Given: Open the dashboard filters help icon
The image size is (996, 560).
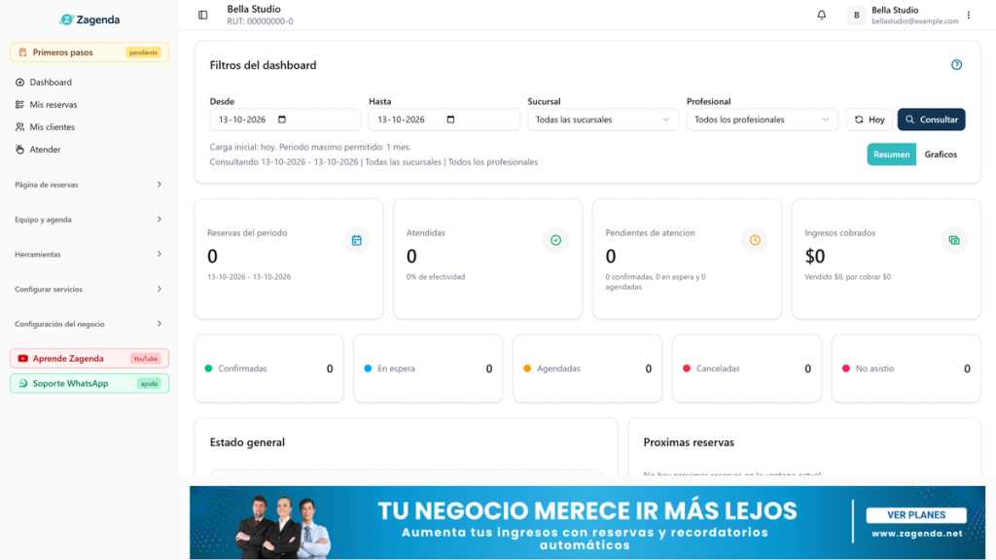Looking at the screenshot, I should click(x=957, y=65).
